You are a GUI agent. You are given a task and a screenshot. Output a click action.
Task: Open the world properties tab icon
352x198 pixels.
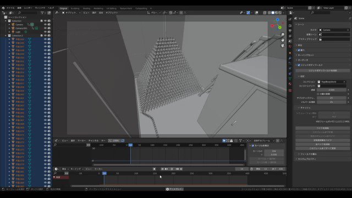[290, 46]
